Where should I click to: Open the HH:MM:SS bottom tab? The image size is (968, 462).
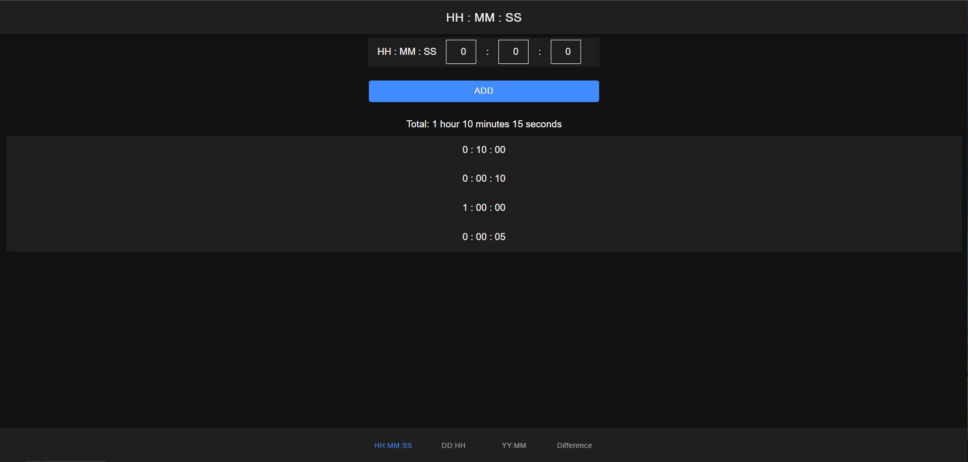[x=393, y=445]
